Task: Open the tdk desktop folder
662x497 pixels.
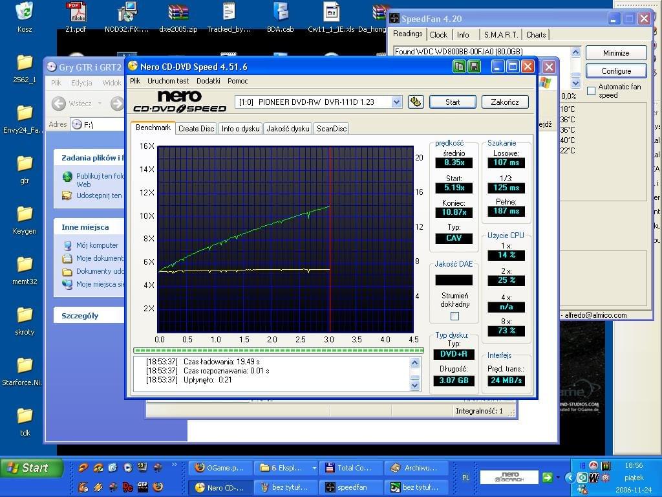Action: [25, 421]
